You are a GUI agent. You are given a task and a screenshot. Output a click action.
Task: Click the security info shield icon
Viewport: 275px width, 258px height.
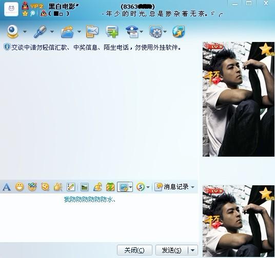(x=7, y=47)
